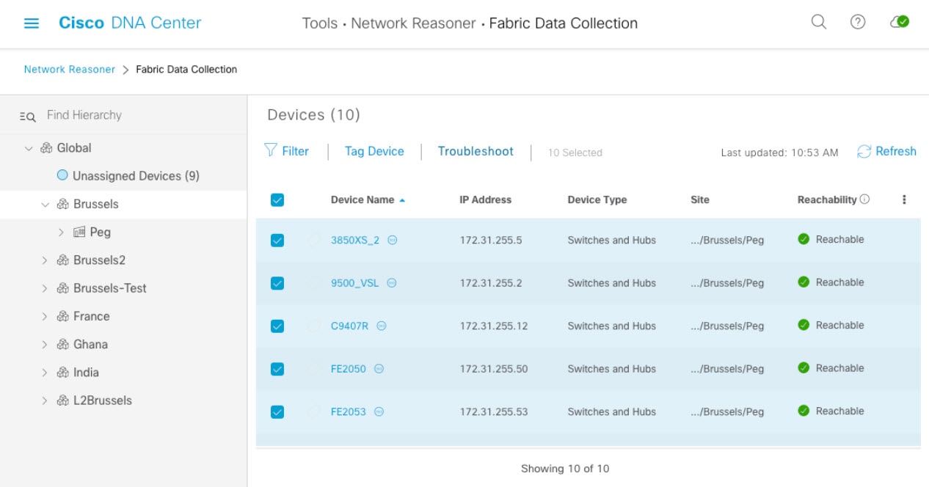Uncheck the C9407R row checkbox
Image resolution: width=929 pixels, height=487 pixels.
coord(277,326)
